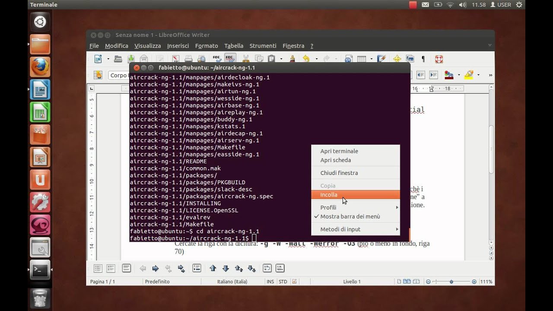Click the font color swatch icon
This screenshot has height=311, width=553.
[x=449, y=75]
